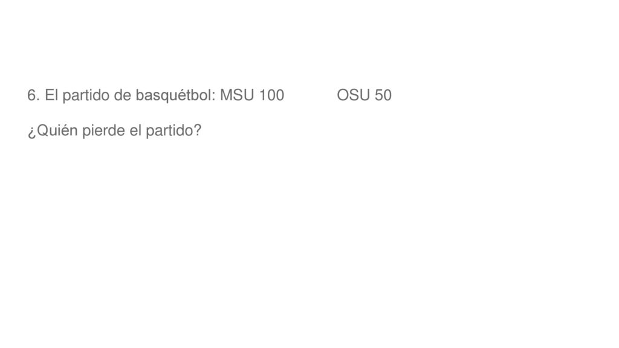Click "partido" in the first line
Viewport: 619px width, 348px height.
coord(86,96)
